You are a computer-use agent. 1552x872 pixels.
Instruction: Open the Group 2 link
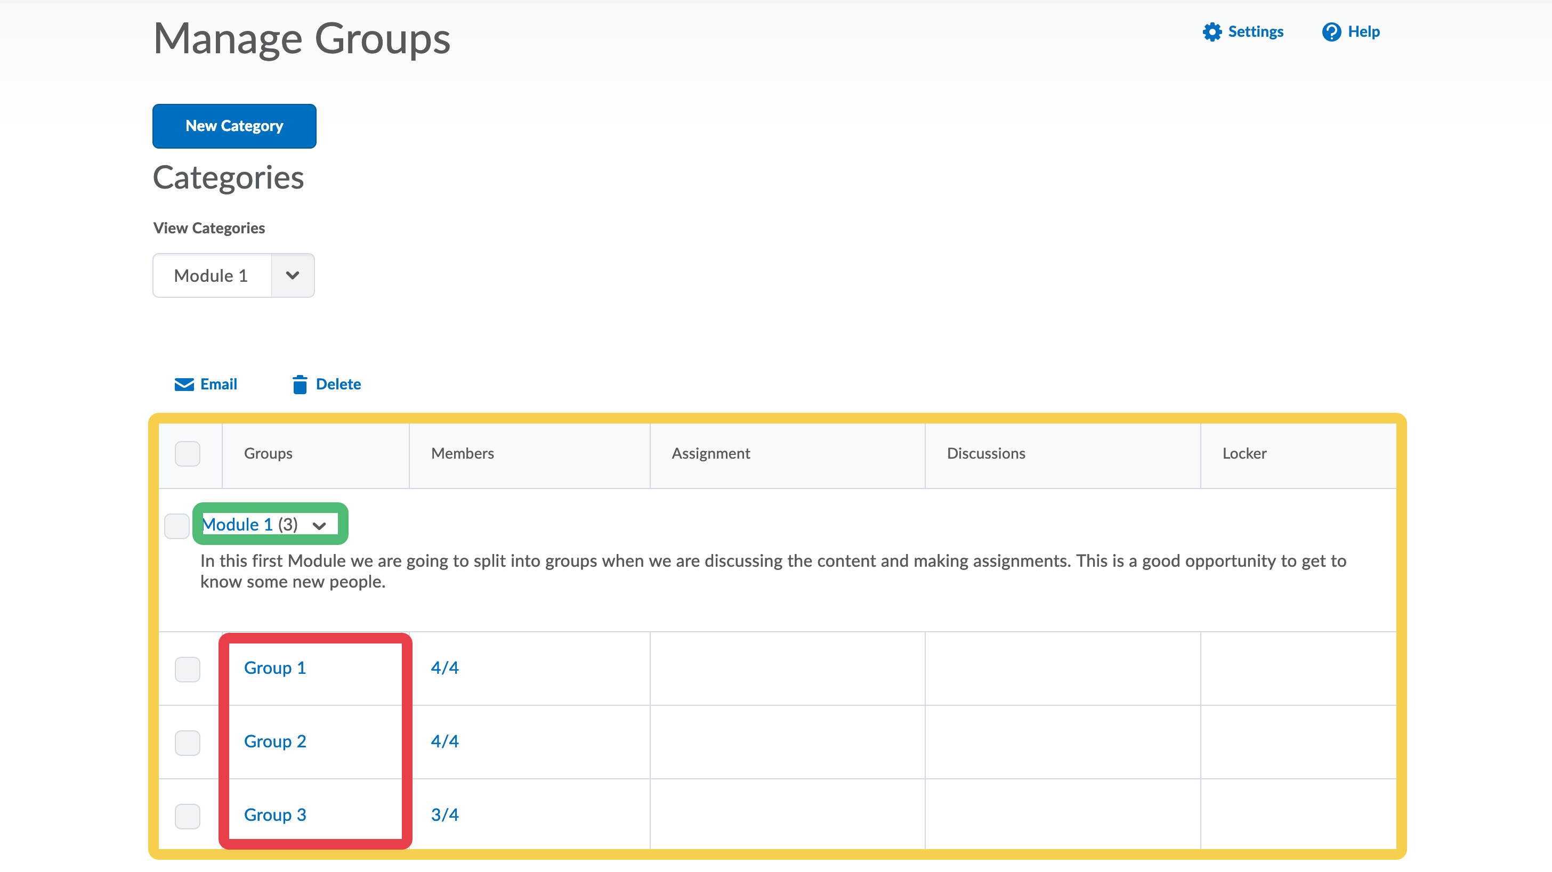click(x=274, y=741)
